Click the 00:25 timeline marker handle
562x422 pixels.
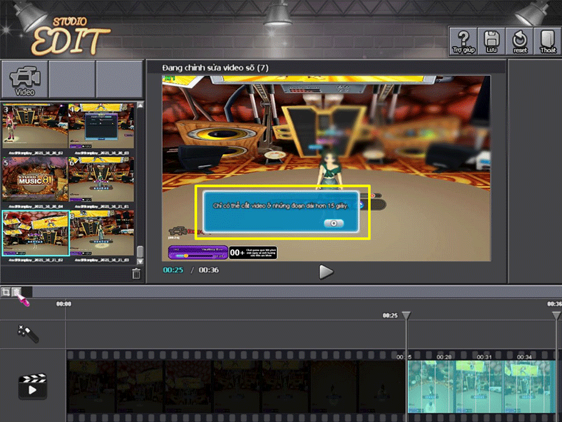click(x=406, y=316)
